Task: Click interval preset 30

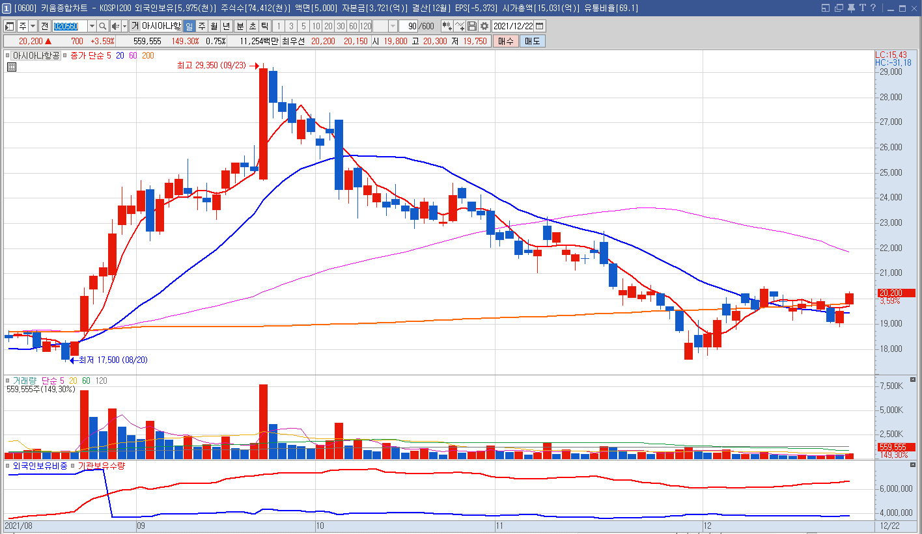Action: pyautogui.click(x=340, y=26)
